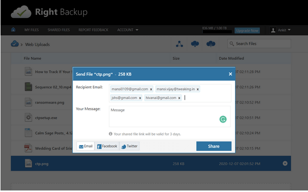
Task: Go to the home icon in navigation bar
Action: [x=13, y=30]
